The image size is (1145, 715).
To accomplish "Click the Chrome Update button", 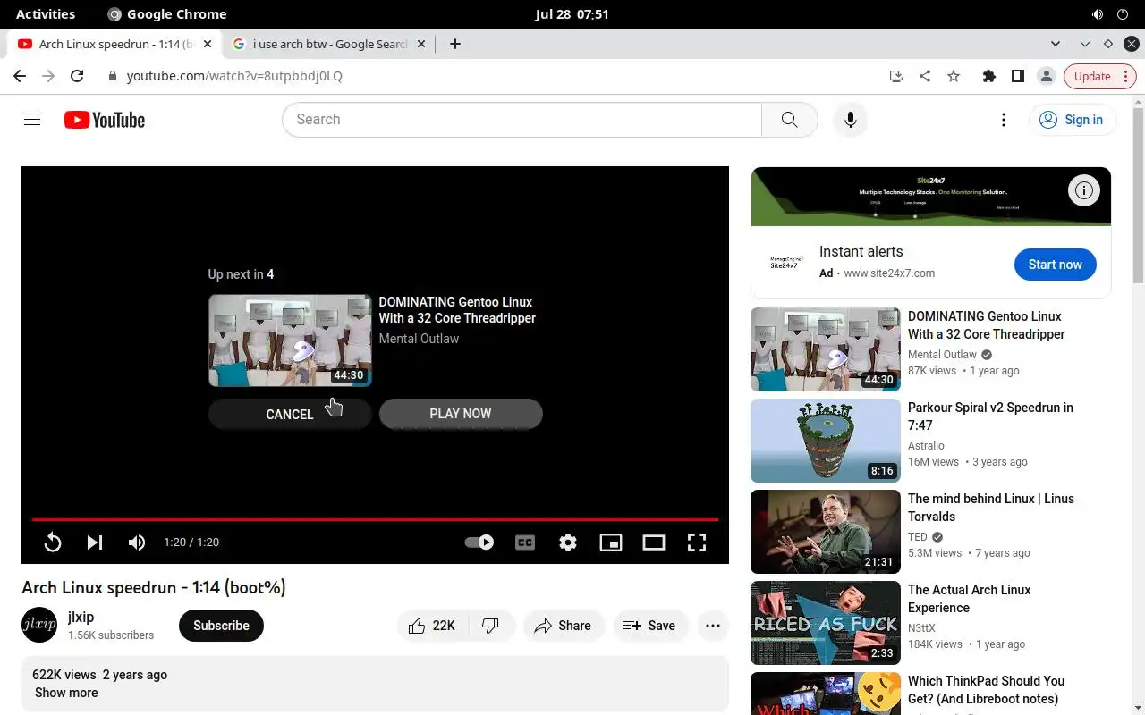I will (x=1092, y=76).
